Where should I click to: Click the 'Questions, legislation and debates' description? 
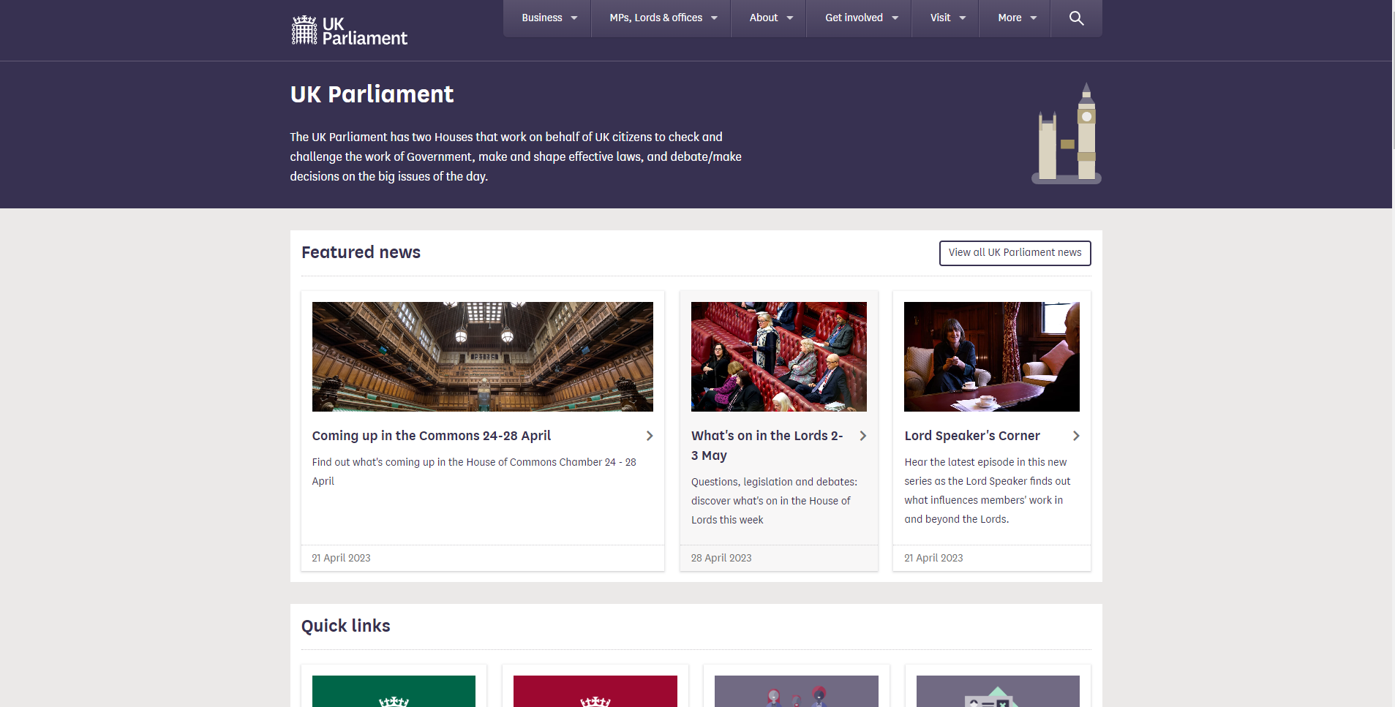point(774,501)
